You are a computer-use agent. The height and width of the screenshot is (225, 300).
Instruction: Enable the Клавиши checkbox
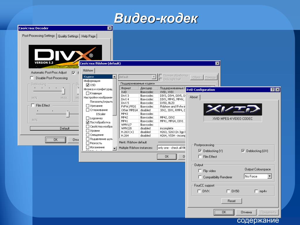tap(88, 93)
